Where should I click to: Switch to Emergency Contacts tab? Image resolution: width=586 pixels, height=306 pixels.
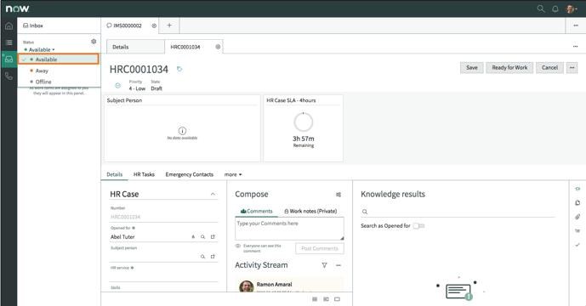(x=189, y=174)
